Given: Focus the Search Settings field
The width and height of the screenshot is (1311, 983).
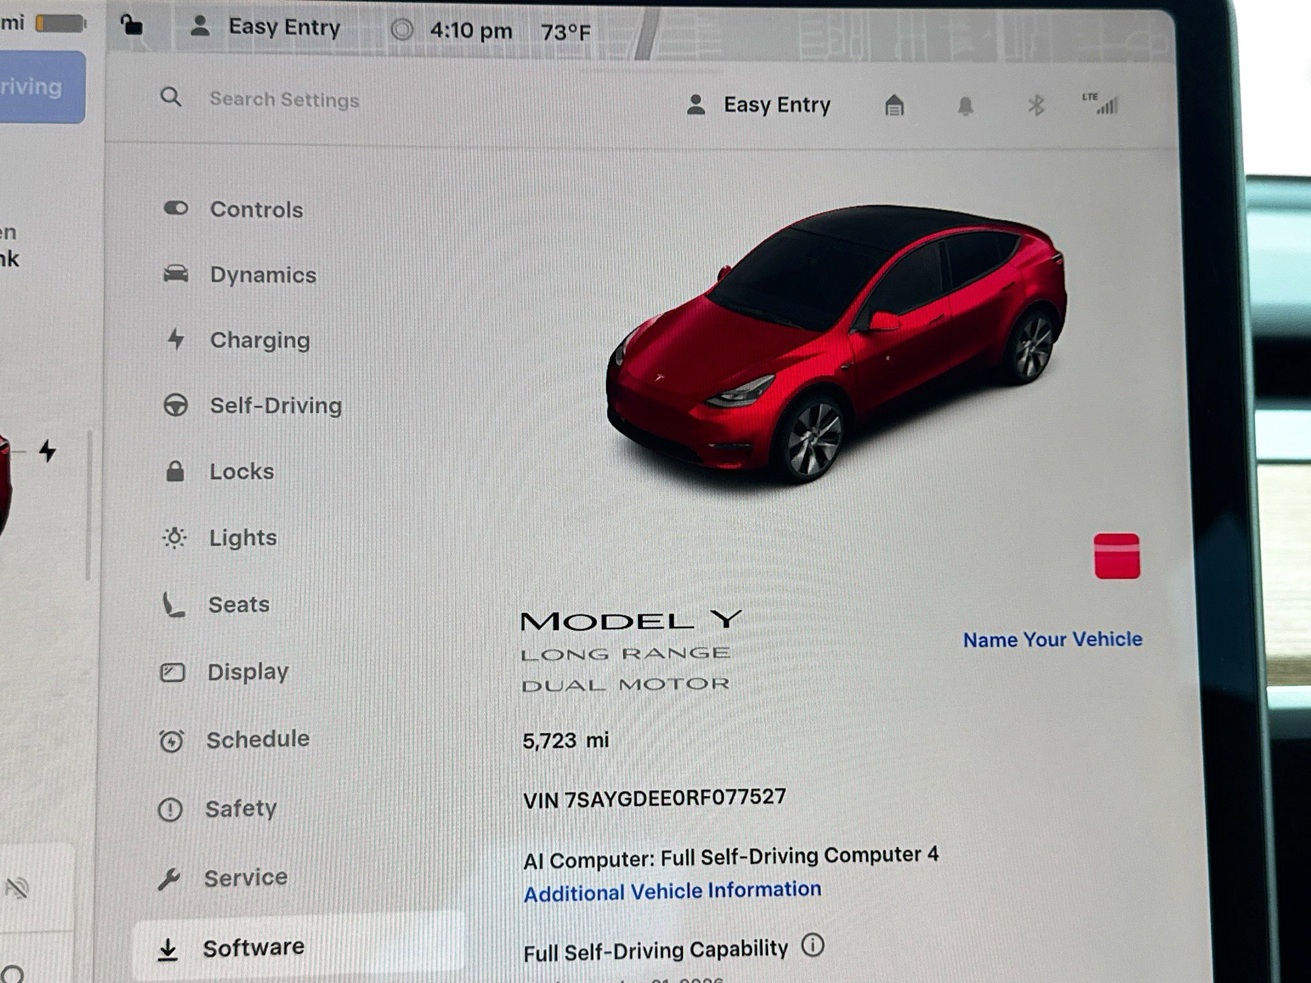Looking at the screenshot, I should point(284,99).
